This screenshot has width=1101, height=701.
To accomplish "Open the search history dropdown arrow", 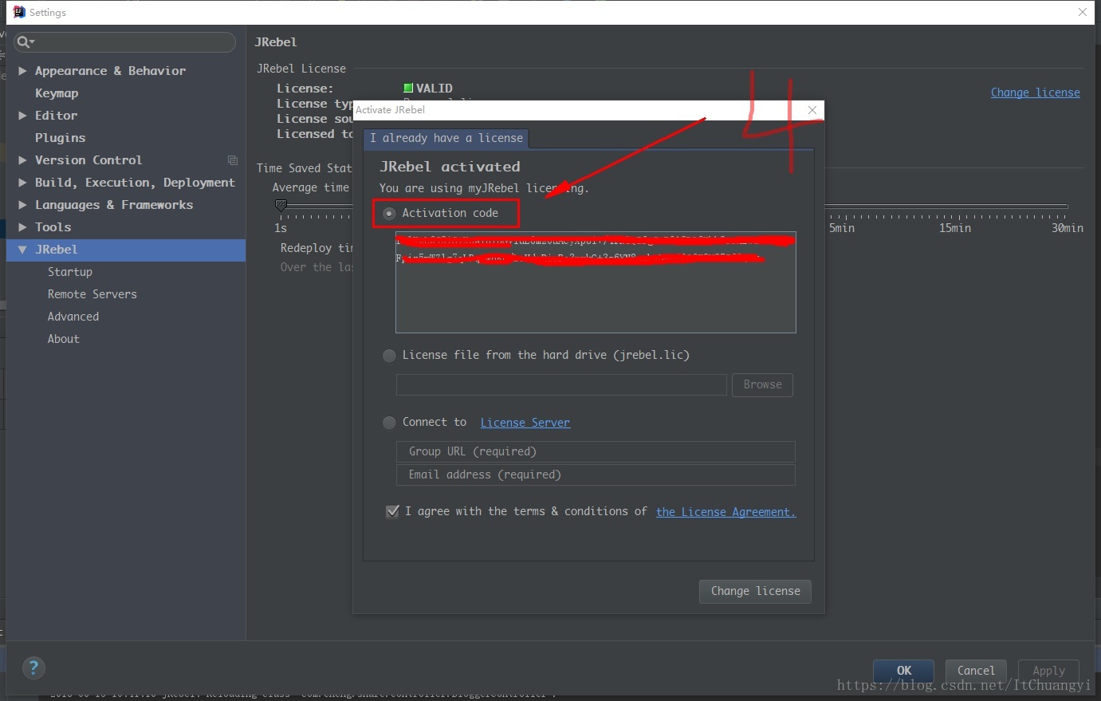I will (32, 42).
